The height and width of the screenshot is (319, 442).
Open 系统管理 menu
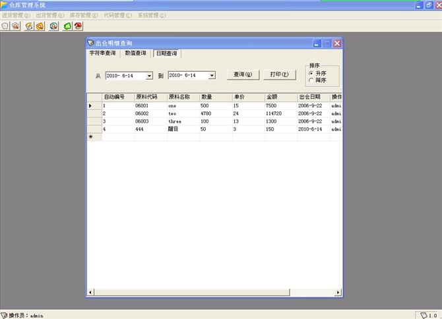click(152, 15)
